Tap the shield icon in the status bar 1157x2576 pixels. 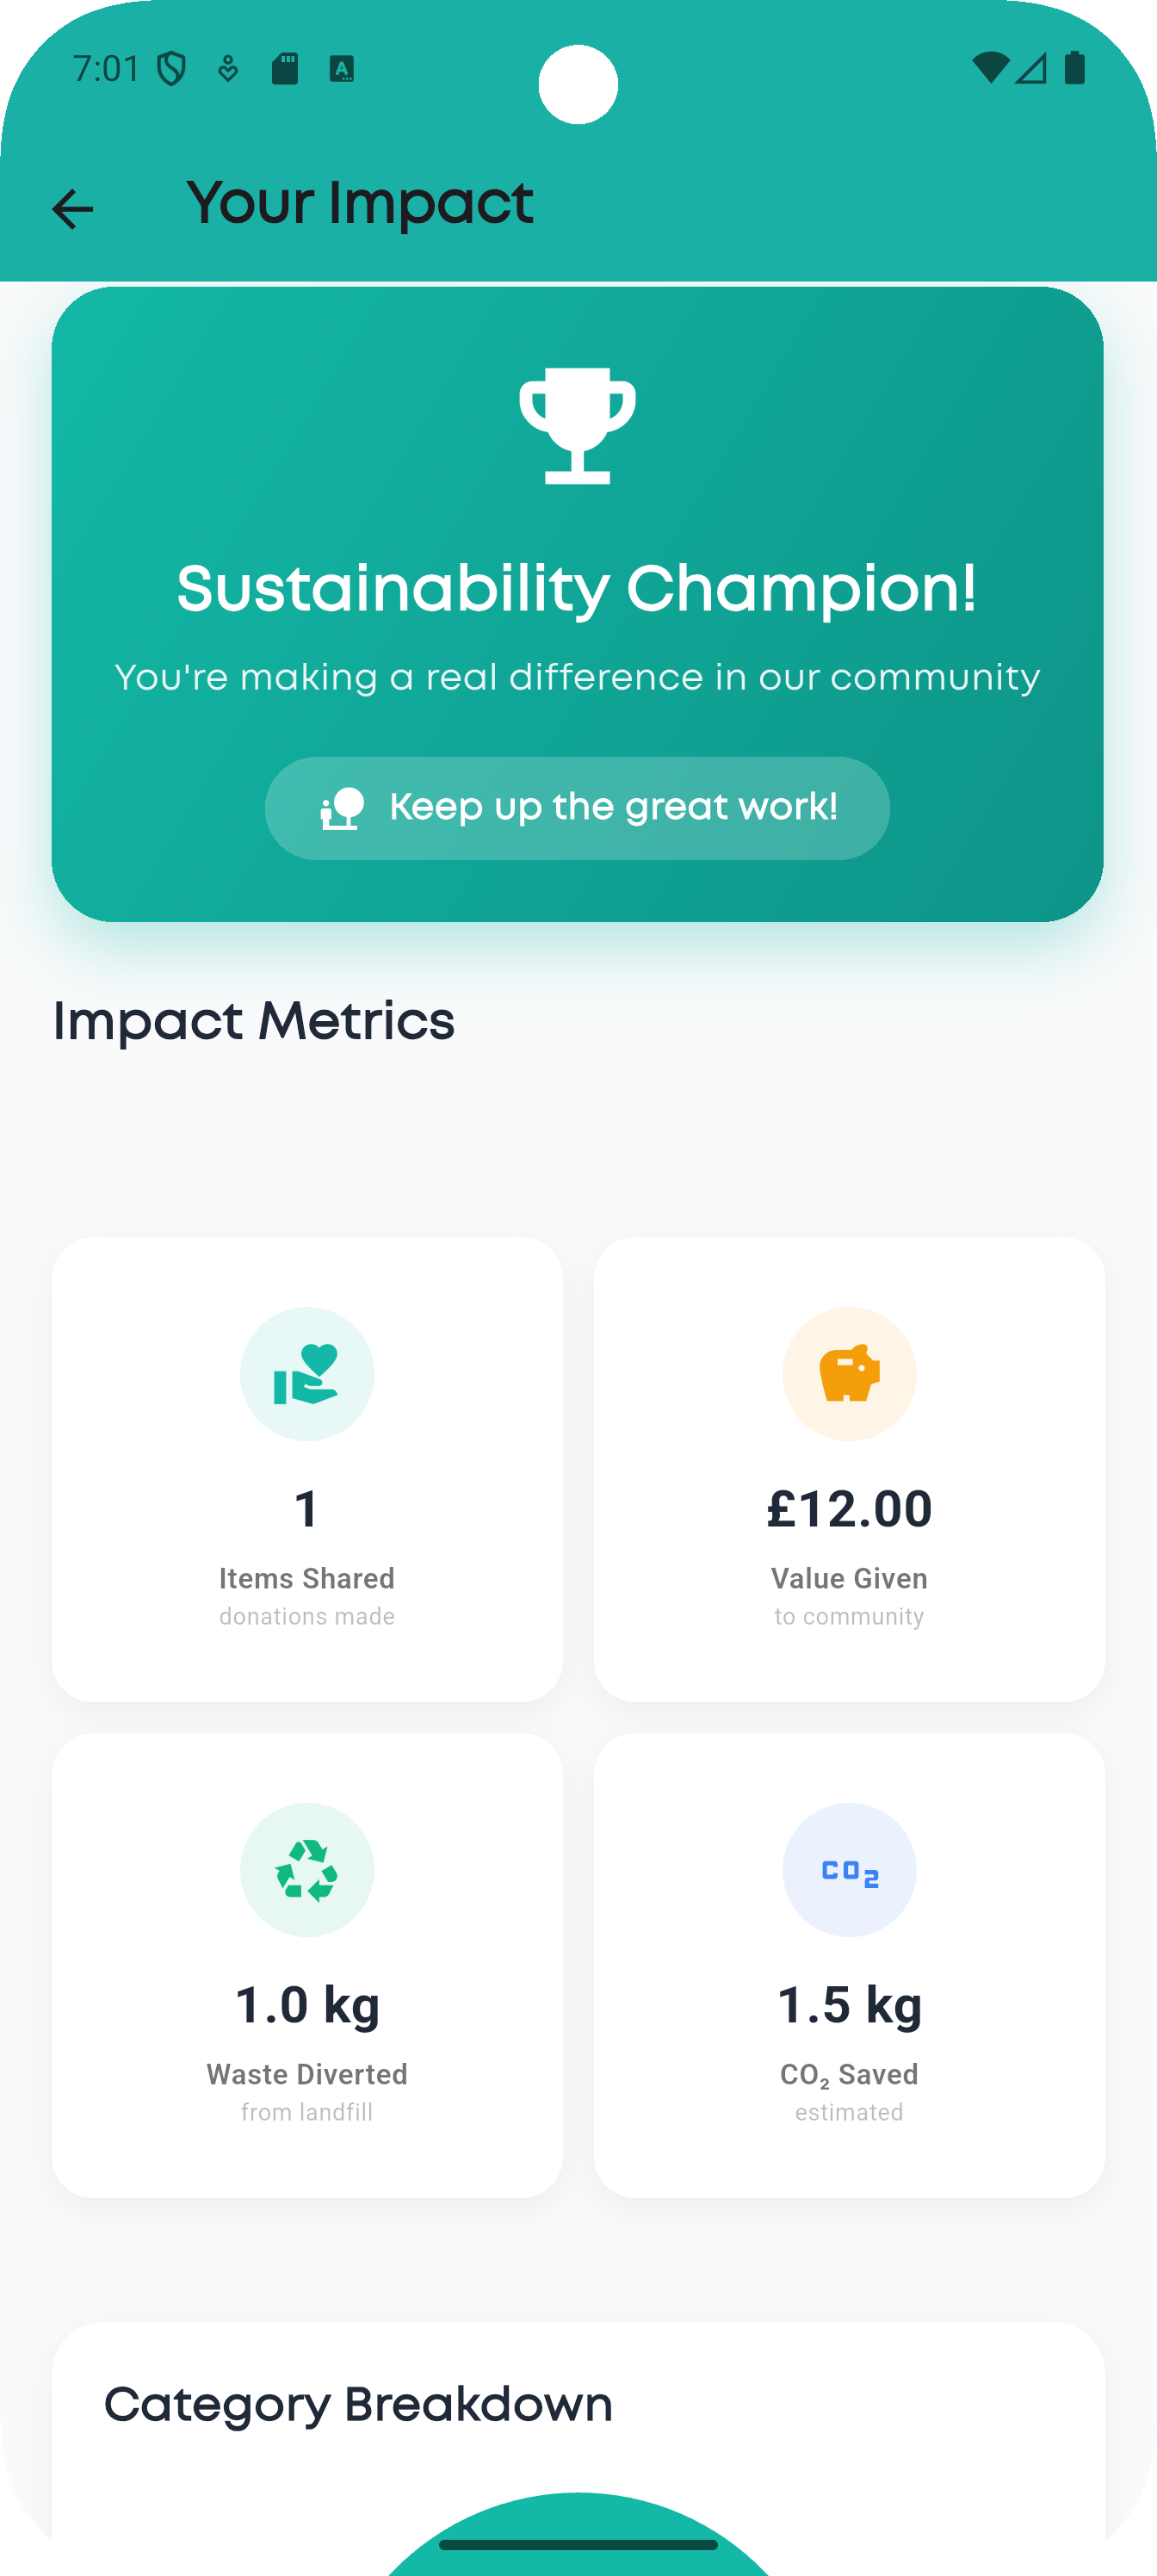click(x=172, y=69)
